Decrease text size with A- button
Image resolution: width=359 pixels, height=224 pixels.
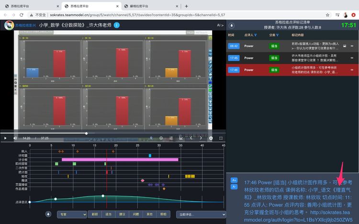(234, 186)
